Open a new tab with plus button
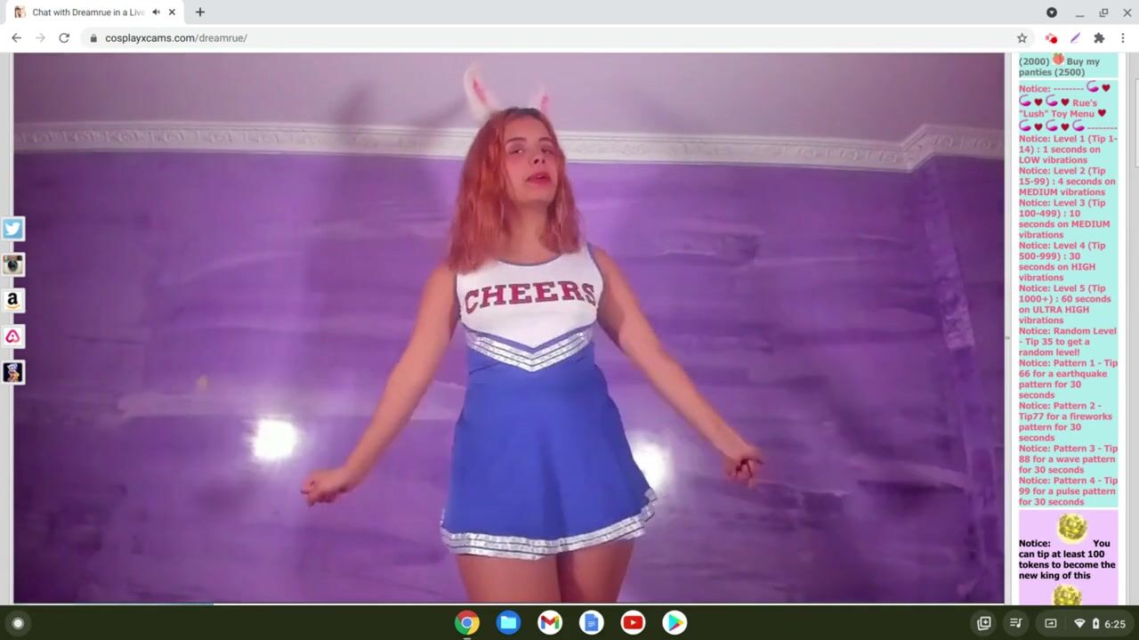The image size is (1139, 640). pos(200,12)
